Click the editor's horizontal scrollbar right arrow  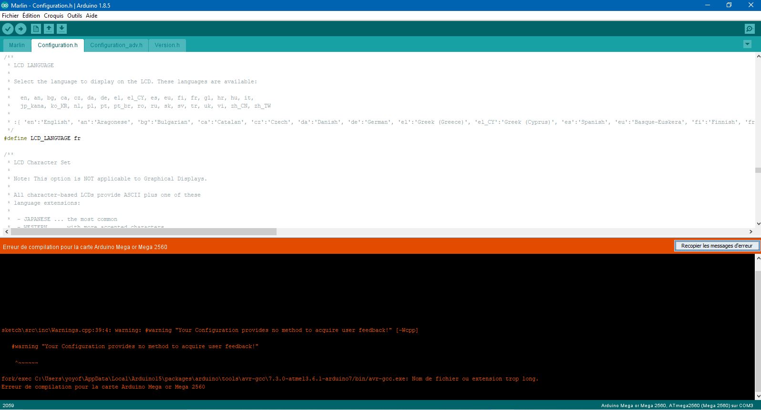coord(751,232)
